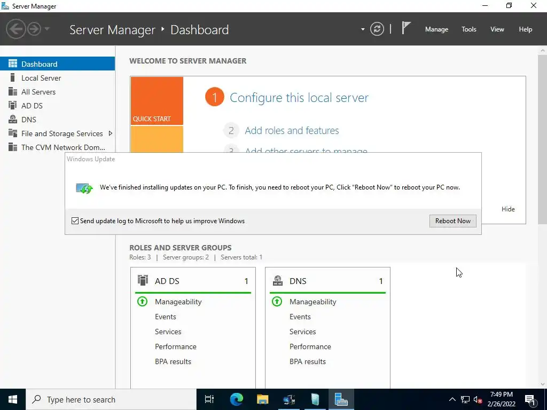Click the All Servers sidebar icon
This screenshot has height=410, width=547.
pos(13,91)
